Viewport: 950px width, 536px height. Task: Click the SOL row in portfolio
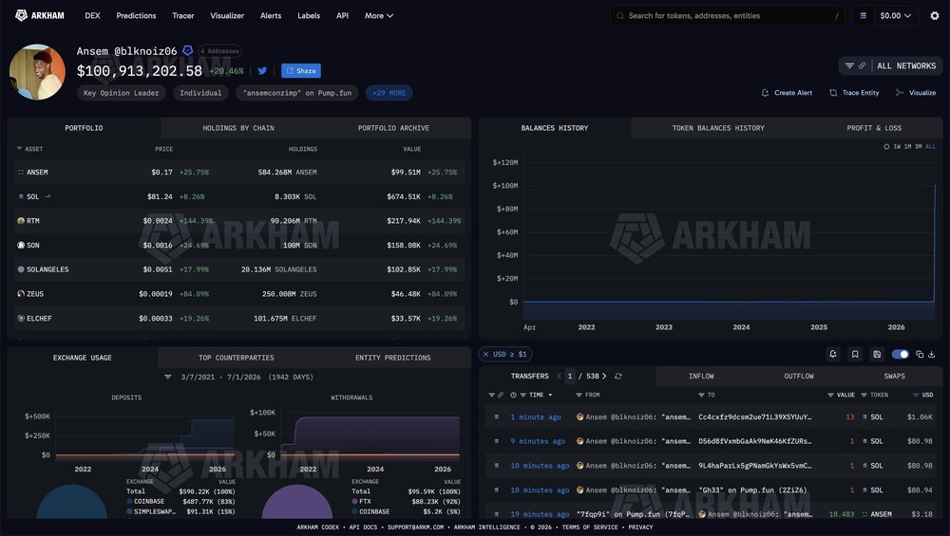click(239, 196)
